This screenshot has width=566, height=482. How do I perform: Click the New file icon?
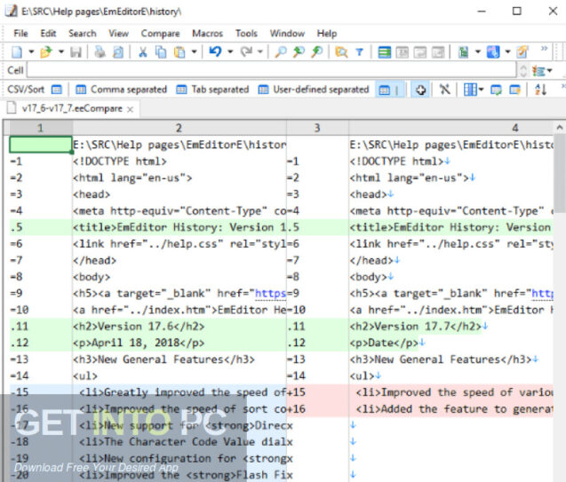coord(17,52)
